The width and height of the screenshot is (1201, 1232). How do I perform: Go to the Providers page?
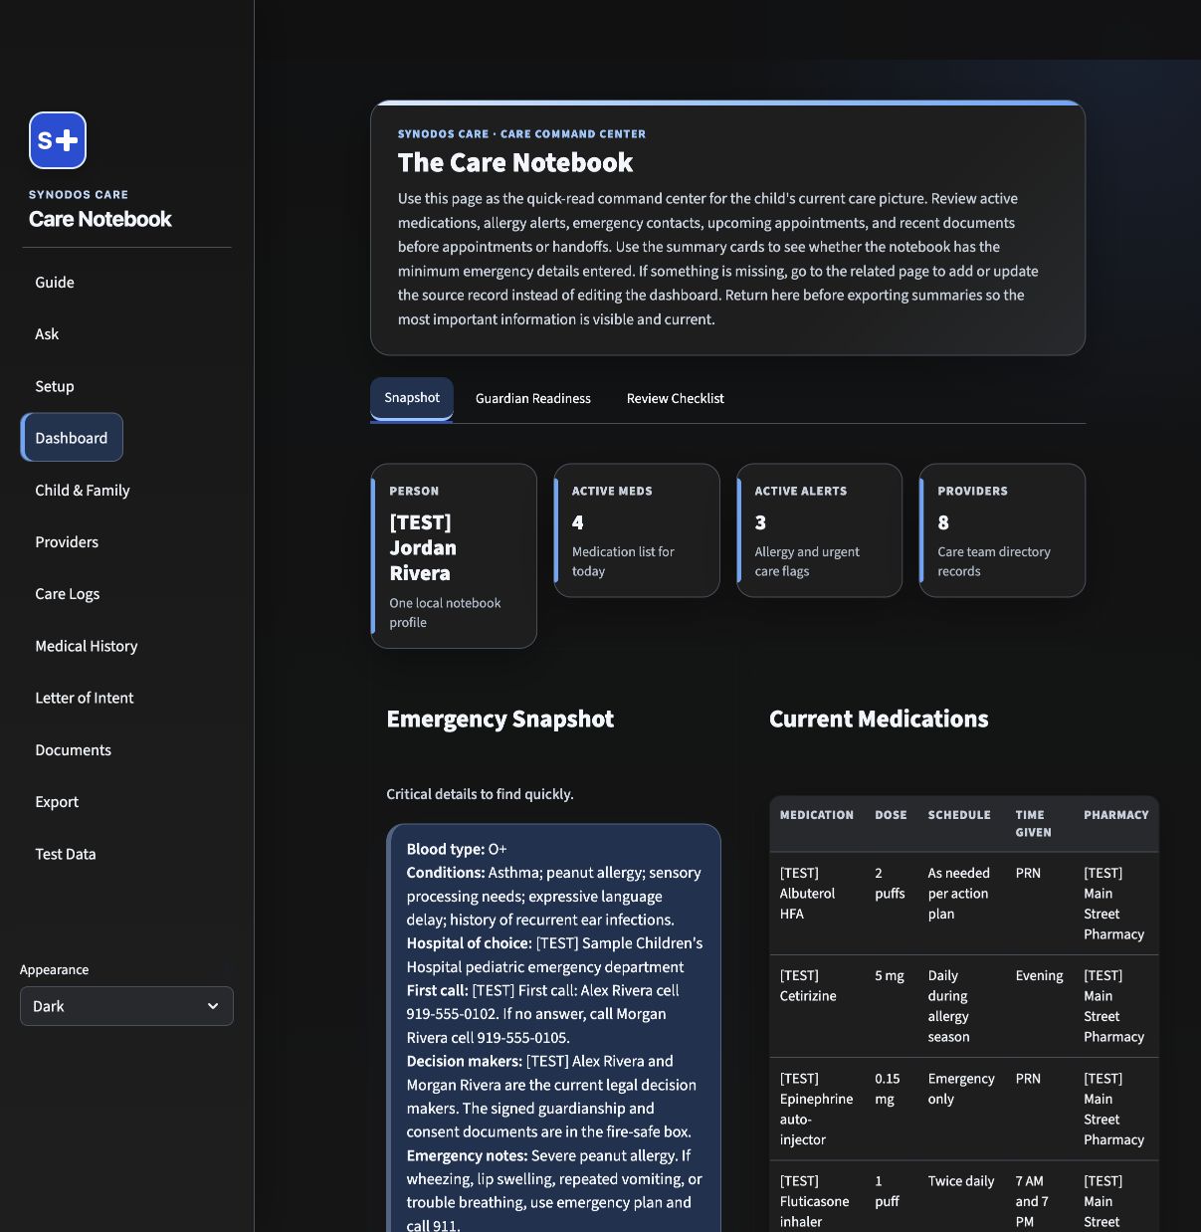click(67, 542)
